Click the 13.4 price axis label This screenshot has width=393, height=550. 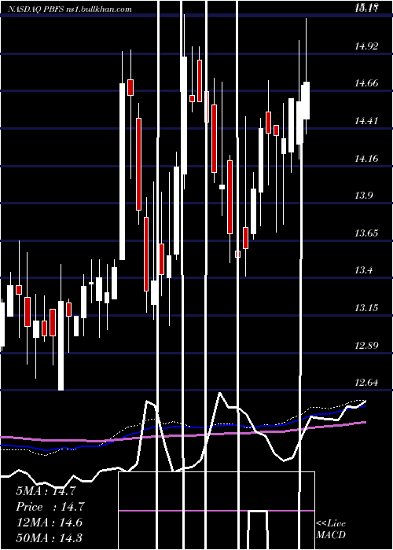tap(363, 270)
